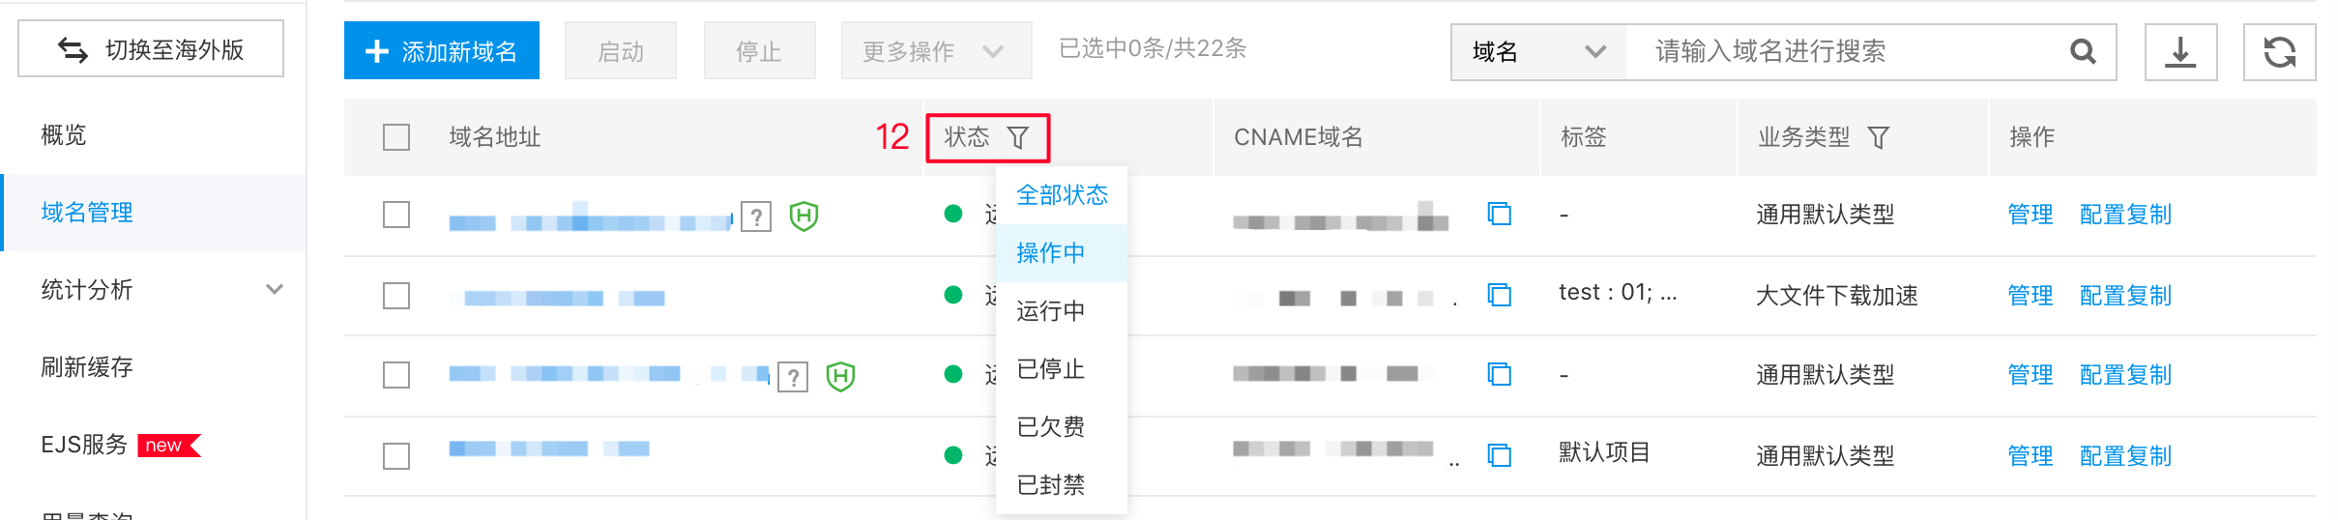Click the question mark icon in third row
The width and height of the screenshot is (2338, 520).
click(793, 377)
